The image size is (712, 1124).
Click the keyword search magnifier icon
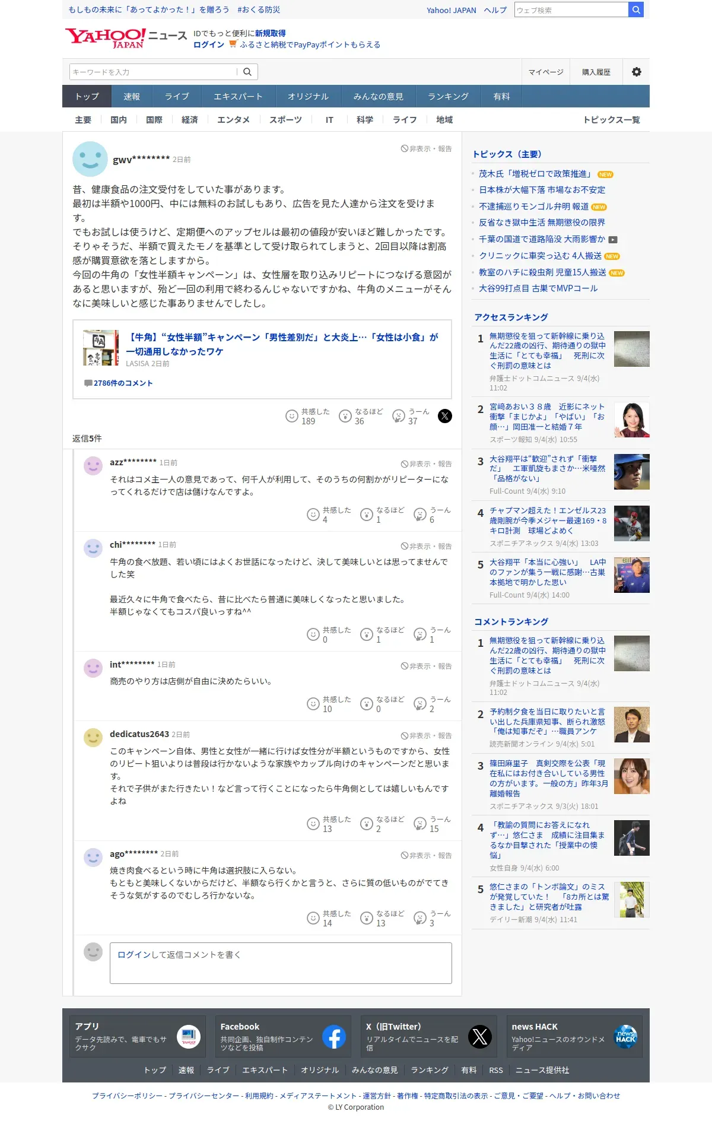pyautogui.click(x=247, y=72)
